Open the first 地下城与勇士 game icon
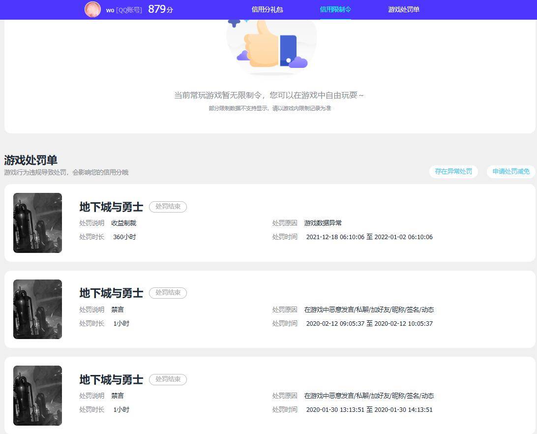The image size is (537, 434). [37, 223]
